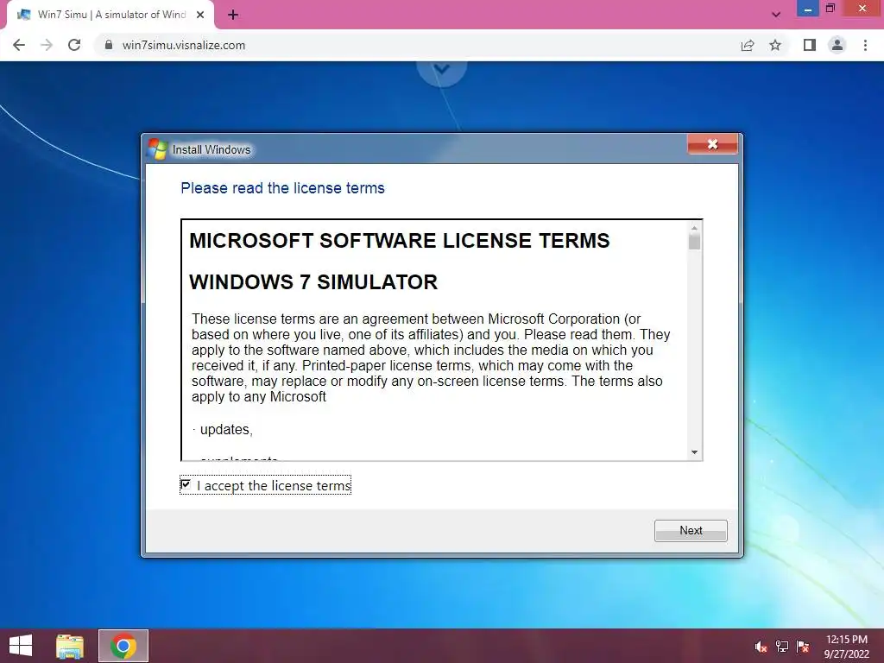
Task: Click the Install Windows title text
Action: [211, 149]
